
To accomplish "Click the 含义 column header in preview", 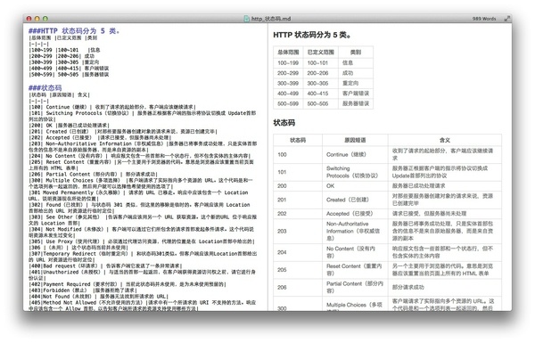I will click(445, 140).
